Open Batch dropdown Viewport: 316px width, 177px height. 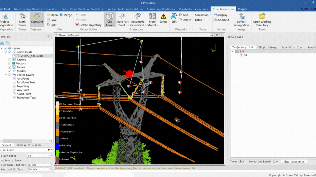[x=200, y=20]
